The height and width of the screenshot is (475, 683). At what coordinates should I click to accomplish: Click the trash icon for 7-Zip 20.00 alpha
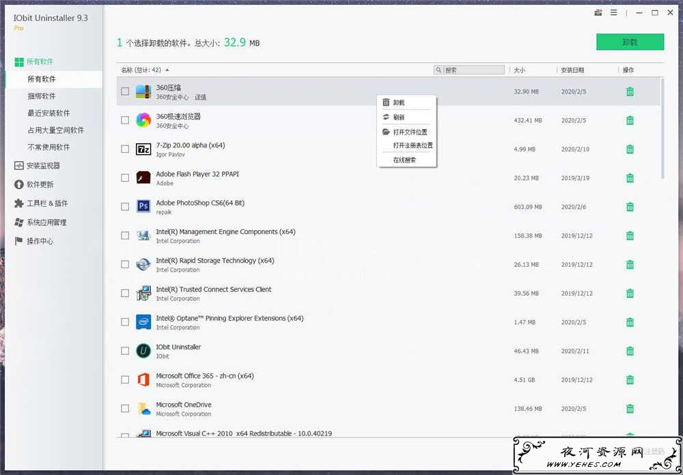(630, 149)
